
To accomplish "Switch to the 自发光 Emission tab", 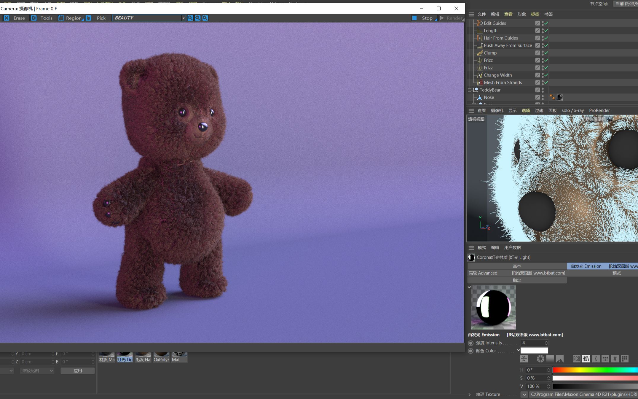I will click(586, 266).
